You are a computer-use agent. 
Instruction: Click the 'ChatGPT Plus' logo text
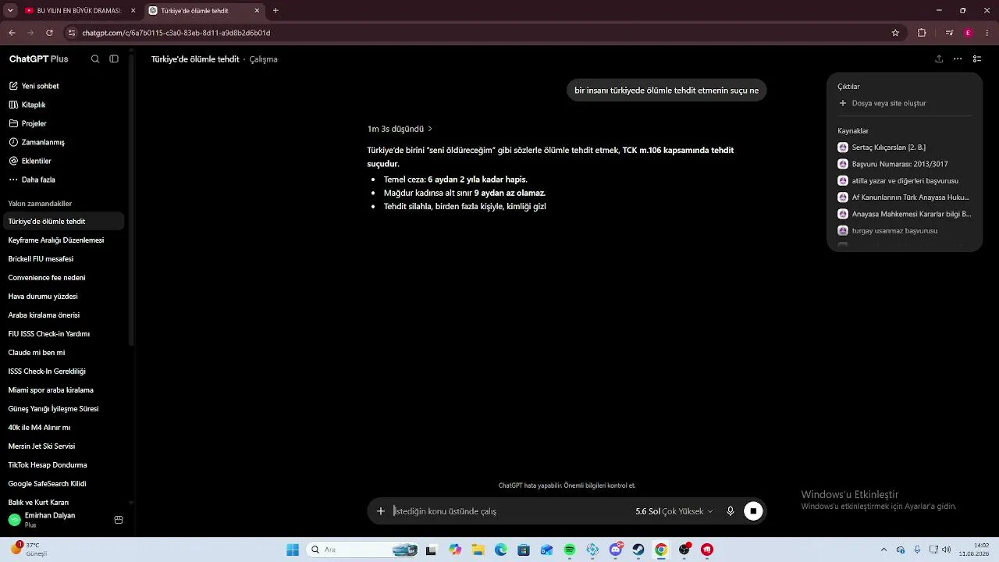click(x=39, y=59)
